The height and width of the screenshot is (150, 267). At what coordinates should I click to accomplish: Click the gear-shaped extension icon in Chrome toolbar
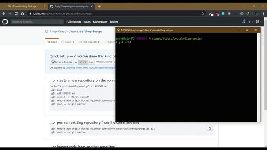pos(229,13)
